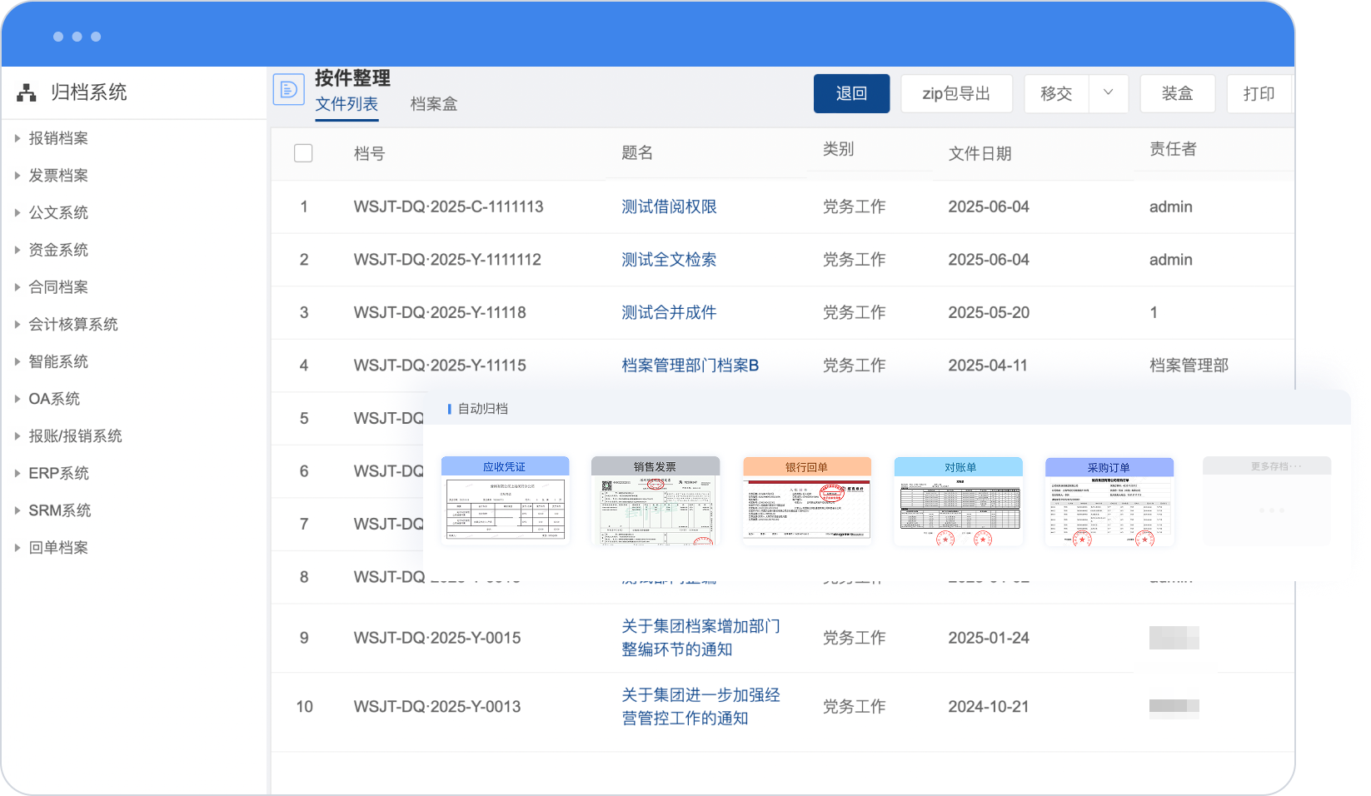Open the 银行回单 thumbnail card
This screenshot has height=796, width=1371.
coord(806,500)
